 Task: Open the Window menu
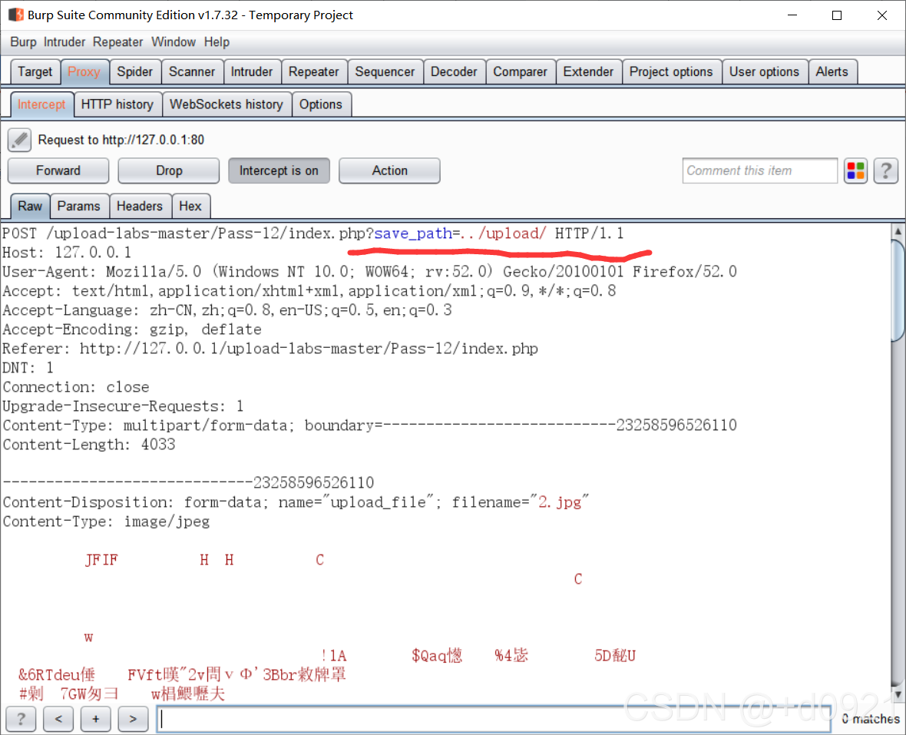(x=174, y=42)
